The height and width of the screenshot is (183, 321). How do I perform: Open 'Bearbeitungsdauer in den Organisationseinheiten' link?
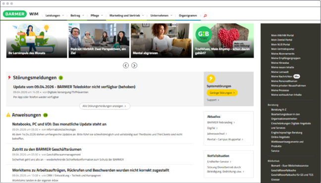point(285,116)
